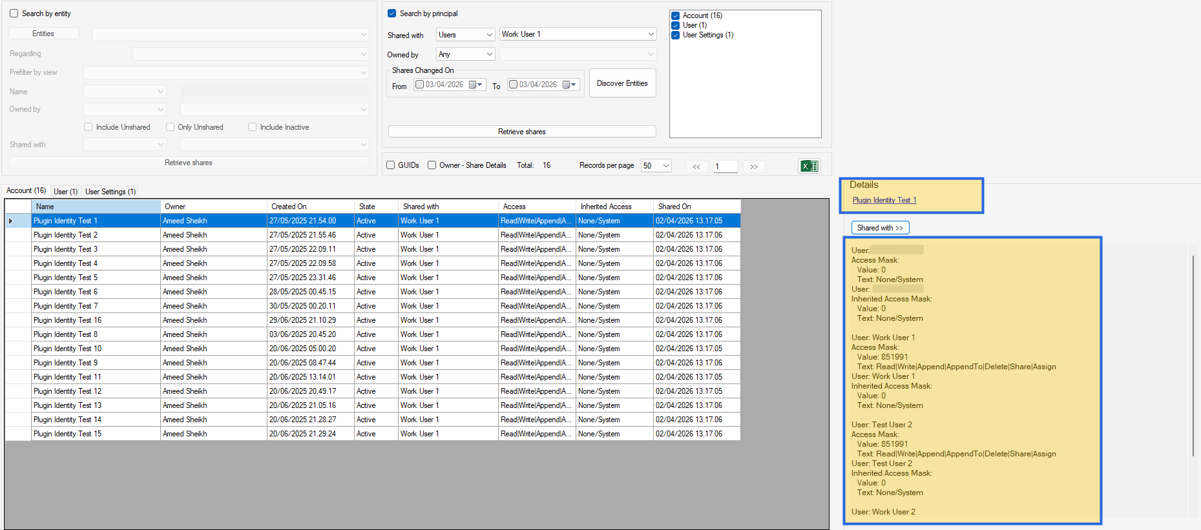Open the Owned by Any dropdown

tap(466, 54)
